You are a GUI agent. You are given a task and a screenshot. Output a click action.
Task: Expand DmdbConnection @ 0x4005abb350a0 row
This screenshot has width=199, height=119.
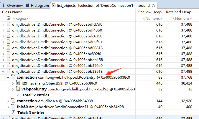pos(4,66)
